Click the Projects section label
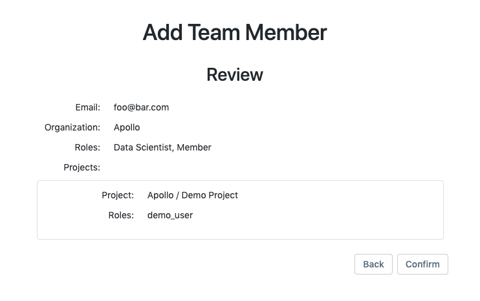 tap(82, 167)
